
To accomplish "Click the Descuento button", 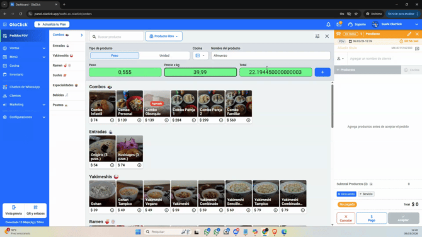I will (346, 194).
